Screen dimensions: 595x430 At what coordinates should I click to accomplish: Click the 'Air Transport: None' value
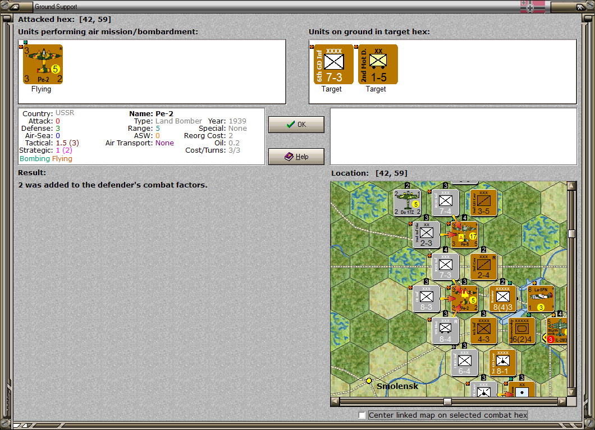click(x=164, y=143)
